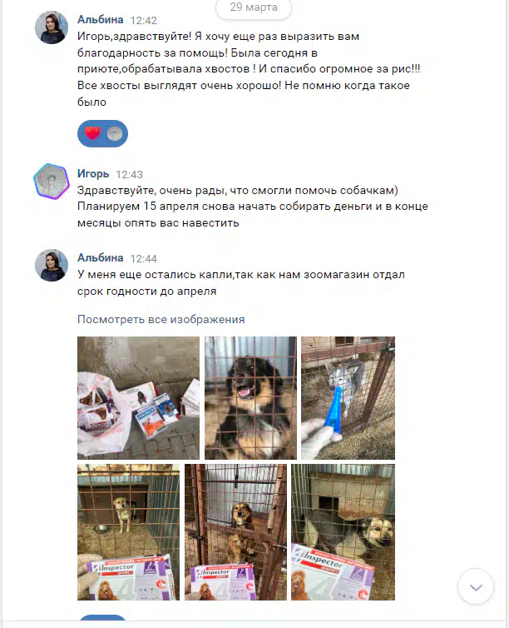Open photo of fluffy smiling dog behind cage
The height and width of the screenshot is (628, 509).
click(x=250, y=398)
